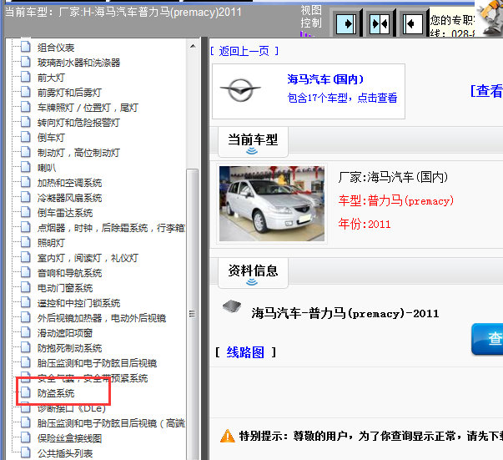The image size is (503, 460).
Task: Click the Haima brand logo
Action: (x=240, y=90)
